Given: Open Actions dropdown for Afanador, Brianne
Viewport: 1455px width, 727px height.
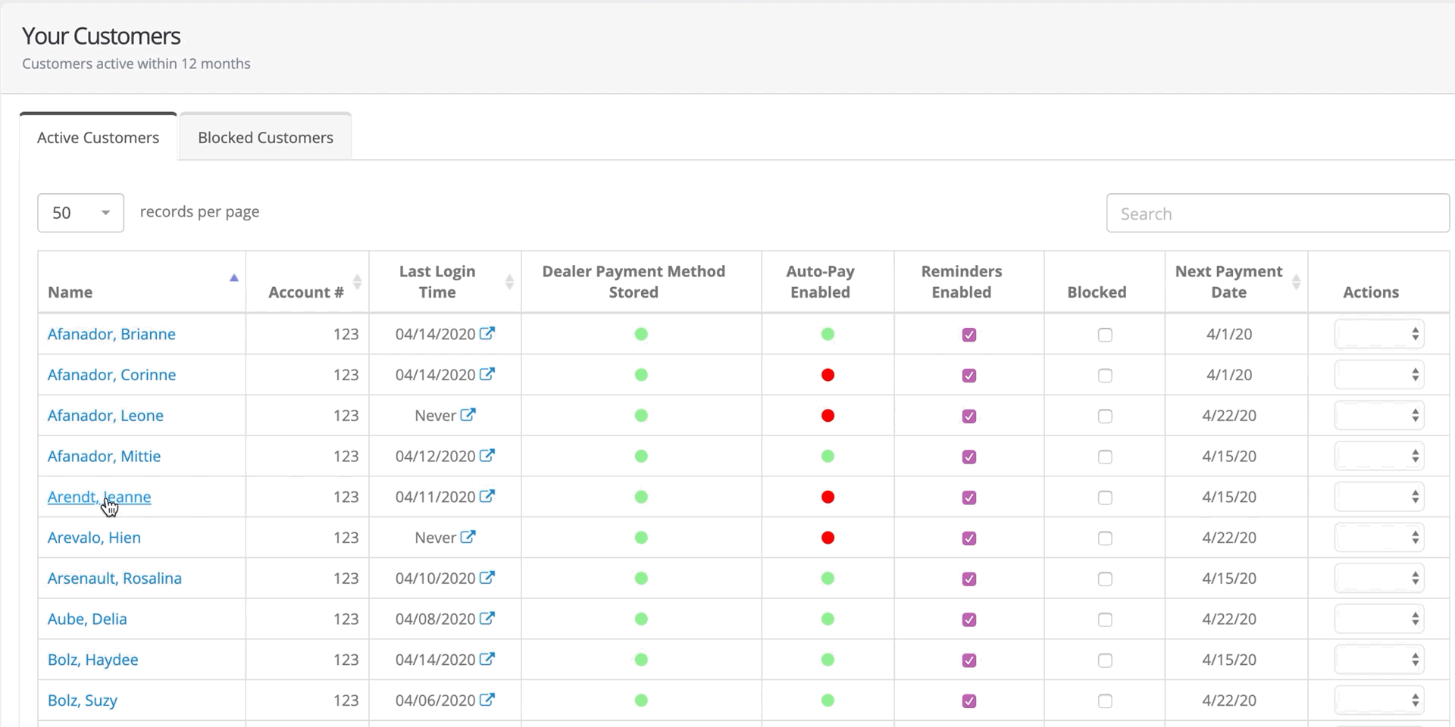Looking at the screenshot, I should coord(1378,334).
